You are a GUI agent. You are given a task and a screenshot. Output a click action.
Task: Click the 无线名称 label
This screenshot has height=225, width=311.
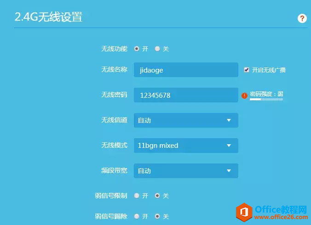114,69
